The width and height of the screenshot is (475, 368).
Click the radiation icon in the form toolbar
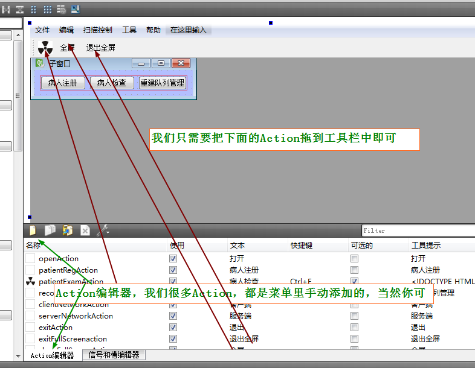point(45,48)
